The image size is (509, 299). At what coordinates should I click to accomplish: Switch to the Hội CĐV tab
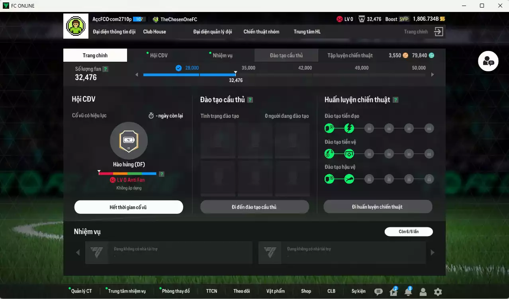159,55
